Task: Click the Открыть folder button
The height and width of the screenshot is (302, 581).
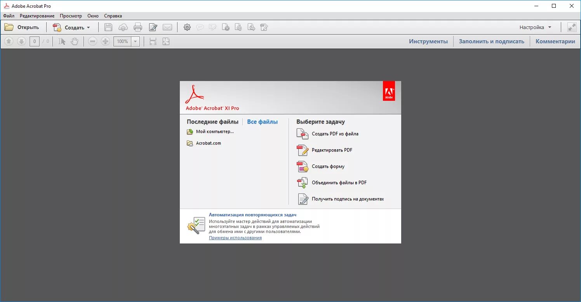Action: coord(22,27)
